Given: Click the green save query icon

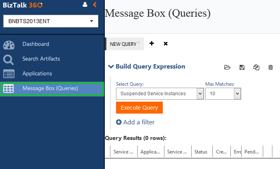Looking at the screenshot, I should [242, 67].
